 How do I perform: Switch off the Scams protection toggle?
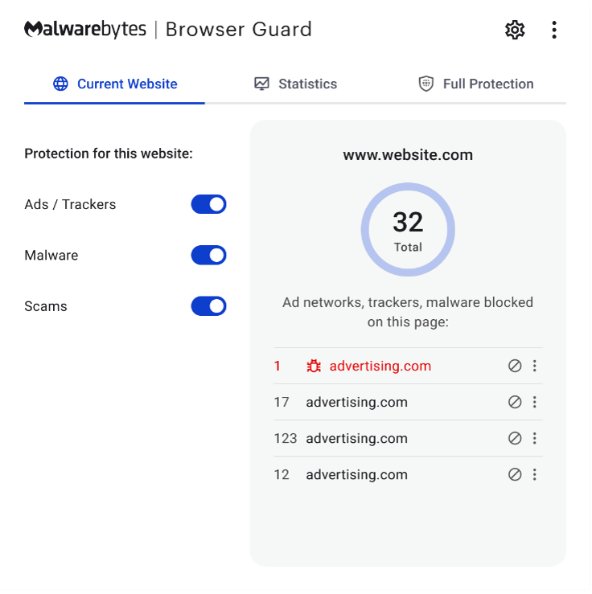click(x=208, y=306)
